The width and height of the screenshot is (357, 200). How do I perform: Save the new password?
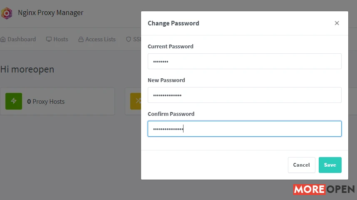[330, 165]
